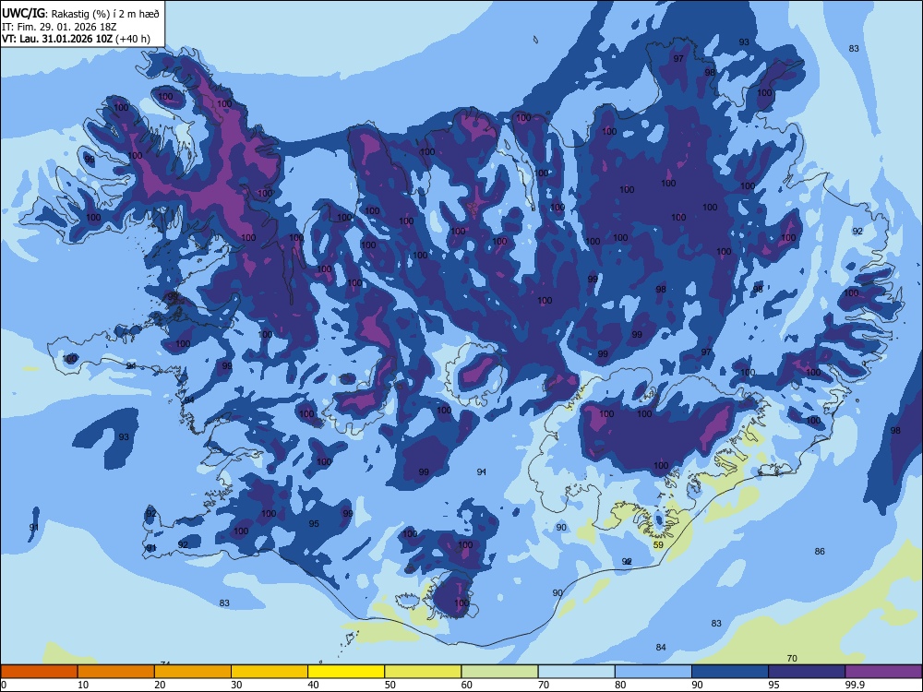
Task: Click the title 'UWC/IG: Rakastig (%) í 2 m hæð'
Action: [x=80, y=13]
